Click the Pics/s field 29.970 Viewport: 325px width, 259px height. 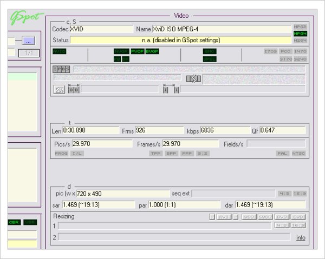pyautogui.click(x=102, y=144)
